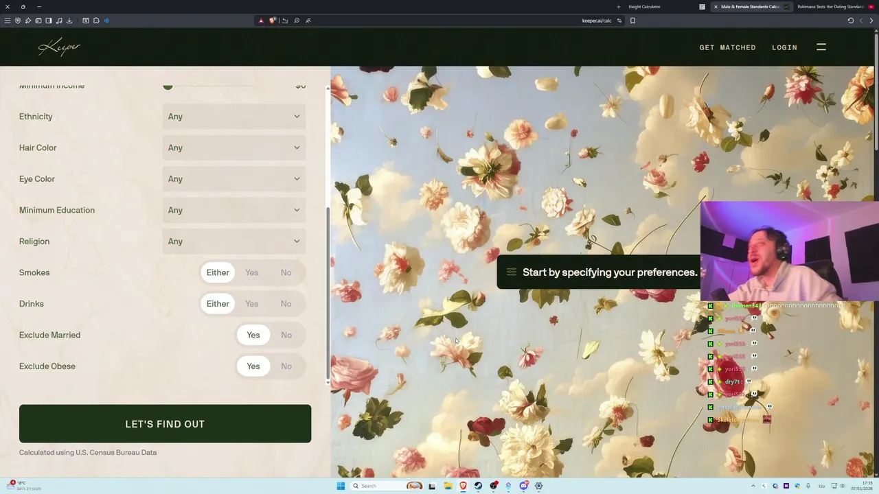Set Drinks to No
879x494 pixels.
[286, 304]
